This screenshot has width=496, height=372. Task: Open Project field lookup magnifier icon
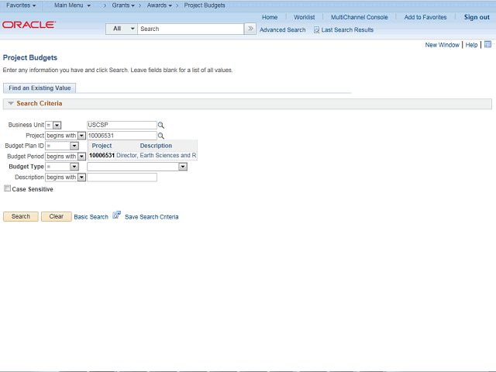pyautogui.click(x=161, y=136)
